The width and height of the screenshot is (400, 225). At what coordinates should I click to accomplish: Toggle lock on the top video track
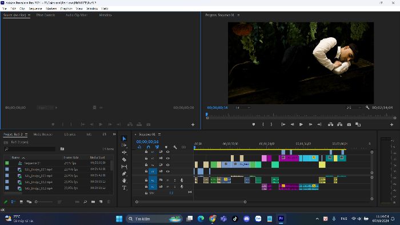(x=146, y=152)
